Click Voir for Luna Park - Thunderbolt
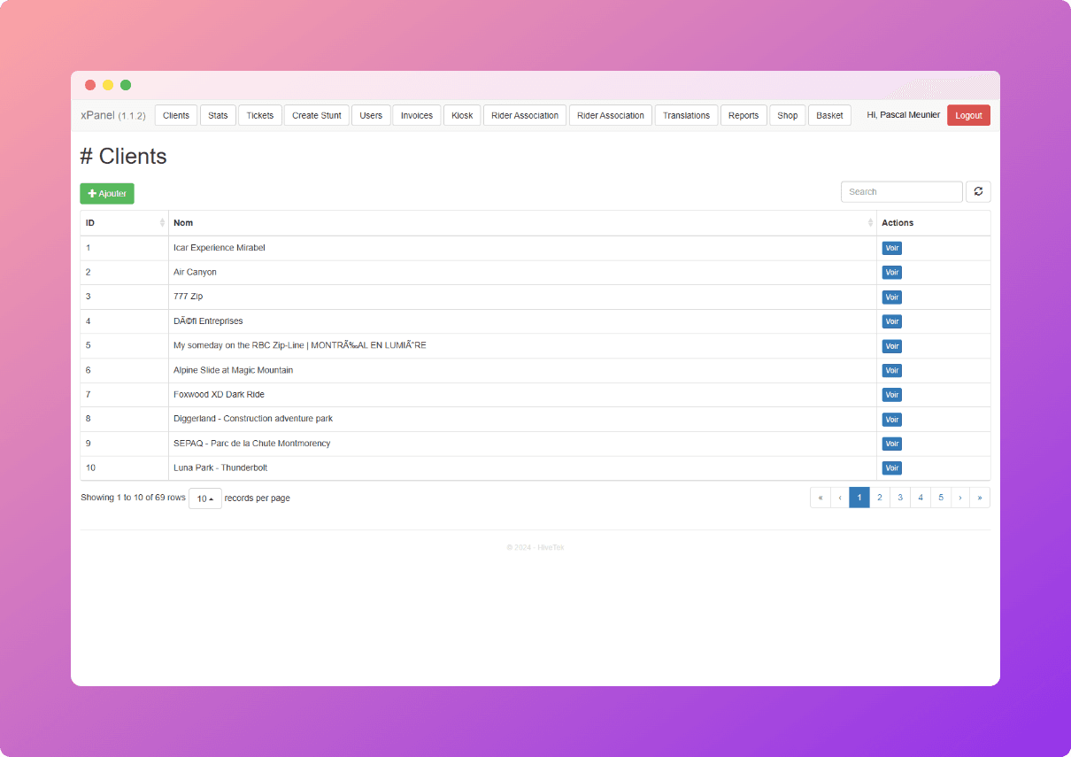 click(891, 467)
